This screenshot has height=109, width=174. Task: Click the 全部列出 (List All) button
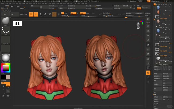(x=158, y=67)
